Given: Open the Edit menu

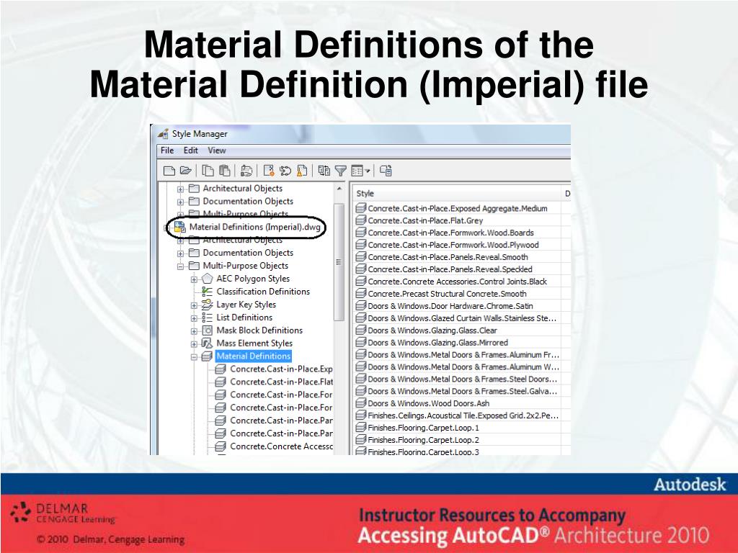Looking at the screenshot, I should tap(190, 150).
